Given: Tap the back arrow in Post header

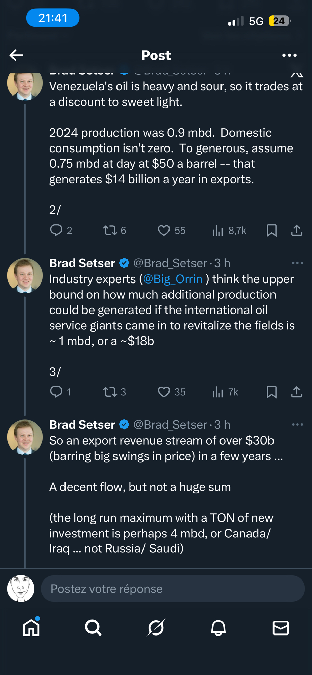Looking at the screenshot, I should click(16, 55).
